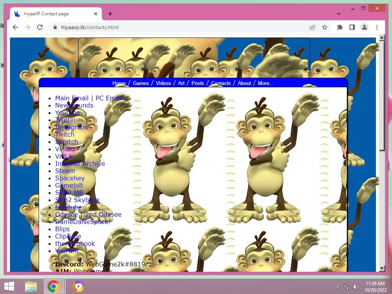Image resolution: width=392 pixels, height=294 pixels.
Task: Visit the Odysee link
Action: click(67, 214)
